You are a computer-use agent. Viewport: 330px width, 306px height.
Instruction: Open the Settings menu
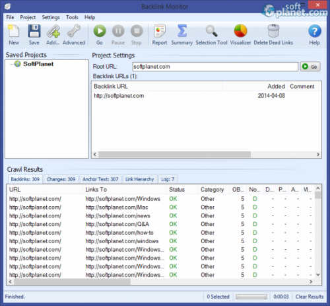point(51,17)
